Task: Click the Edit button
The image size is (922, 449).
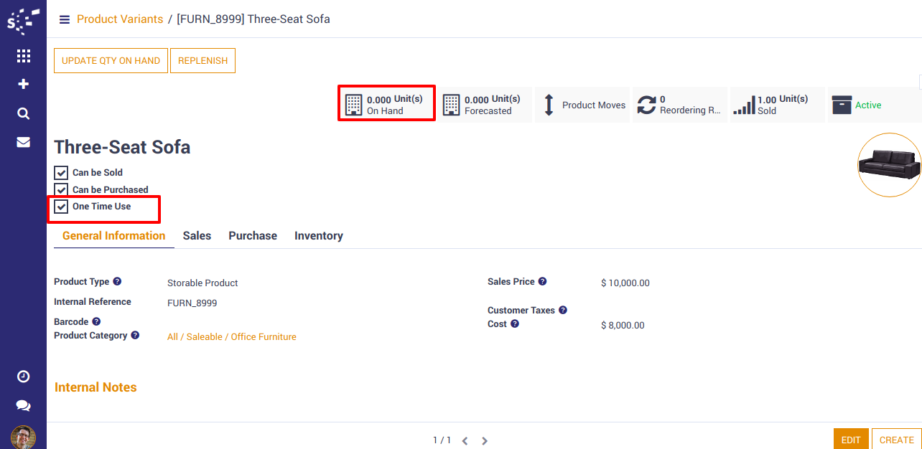Action: (x=850, y=440)
